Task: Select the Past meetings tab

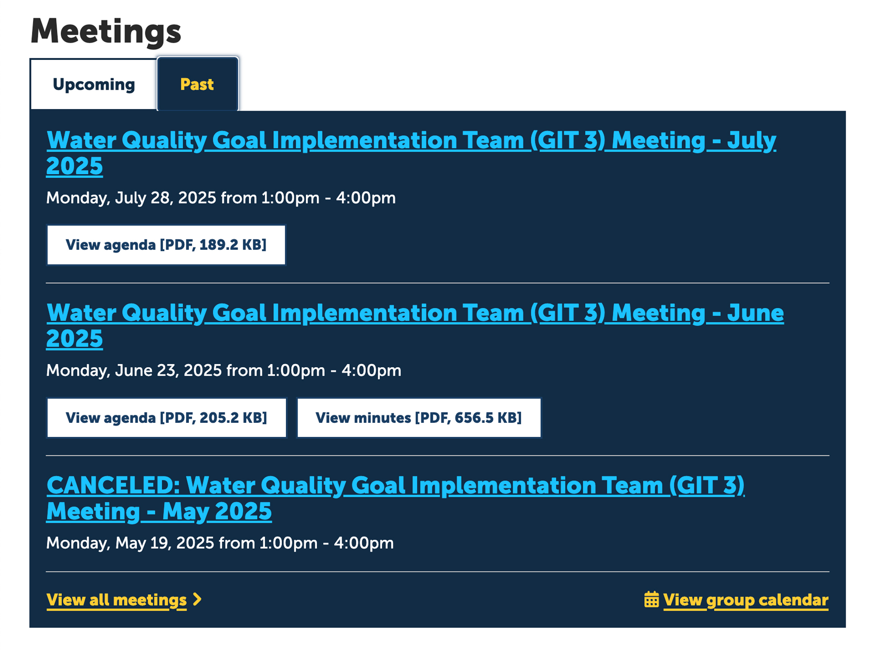Action: pyautogui.click(x=197, y=84)
